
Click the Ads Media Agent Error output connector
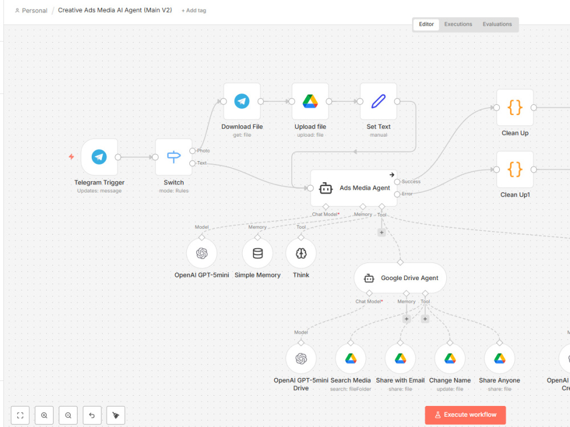point(397,194)
